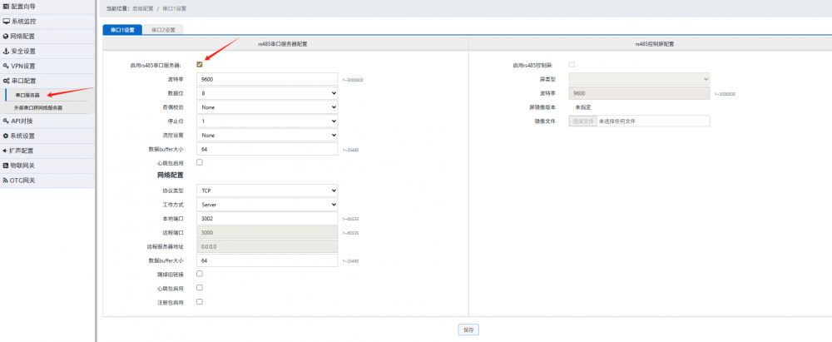Click the gears icon beside 串口配置
Screen dimensions: 832x342
pos(6,81)
